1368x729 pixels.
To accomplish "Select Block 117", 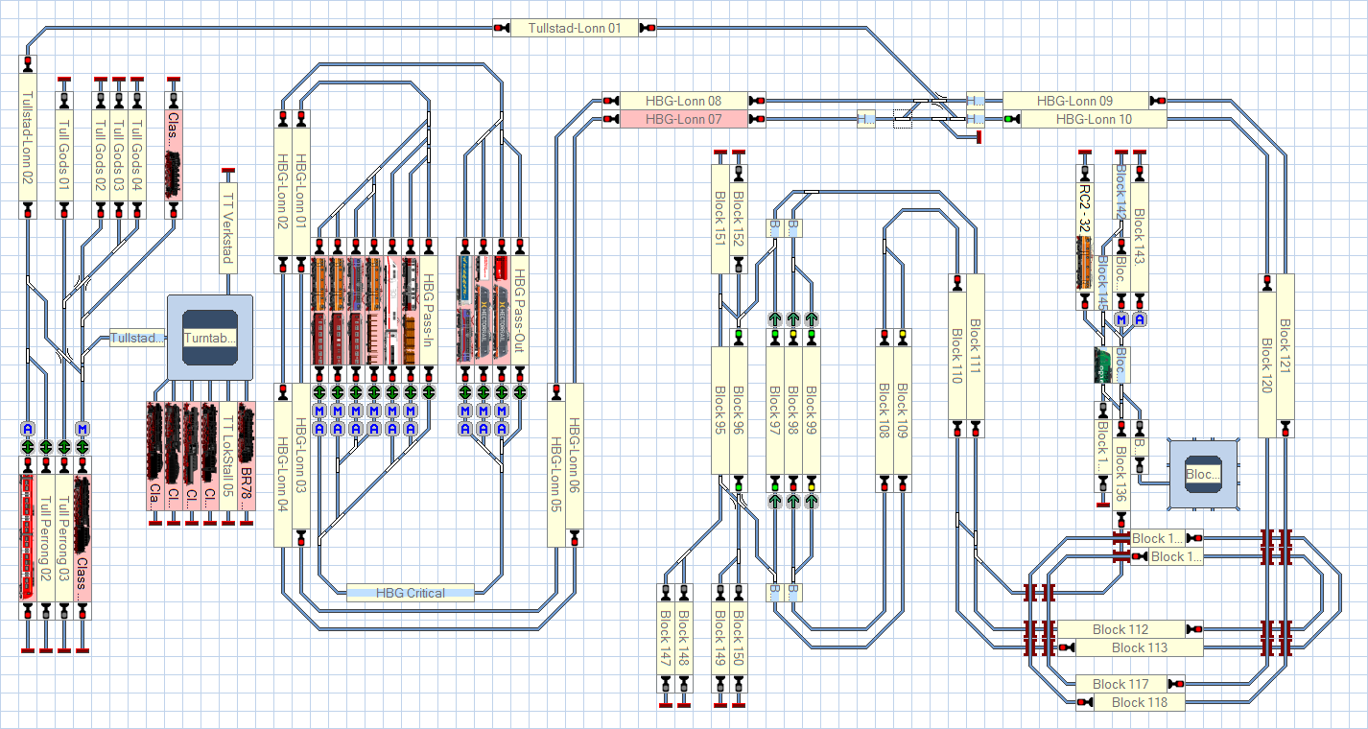I will tap(1120, 684).
